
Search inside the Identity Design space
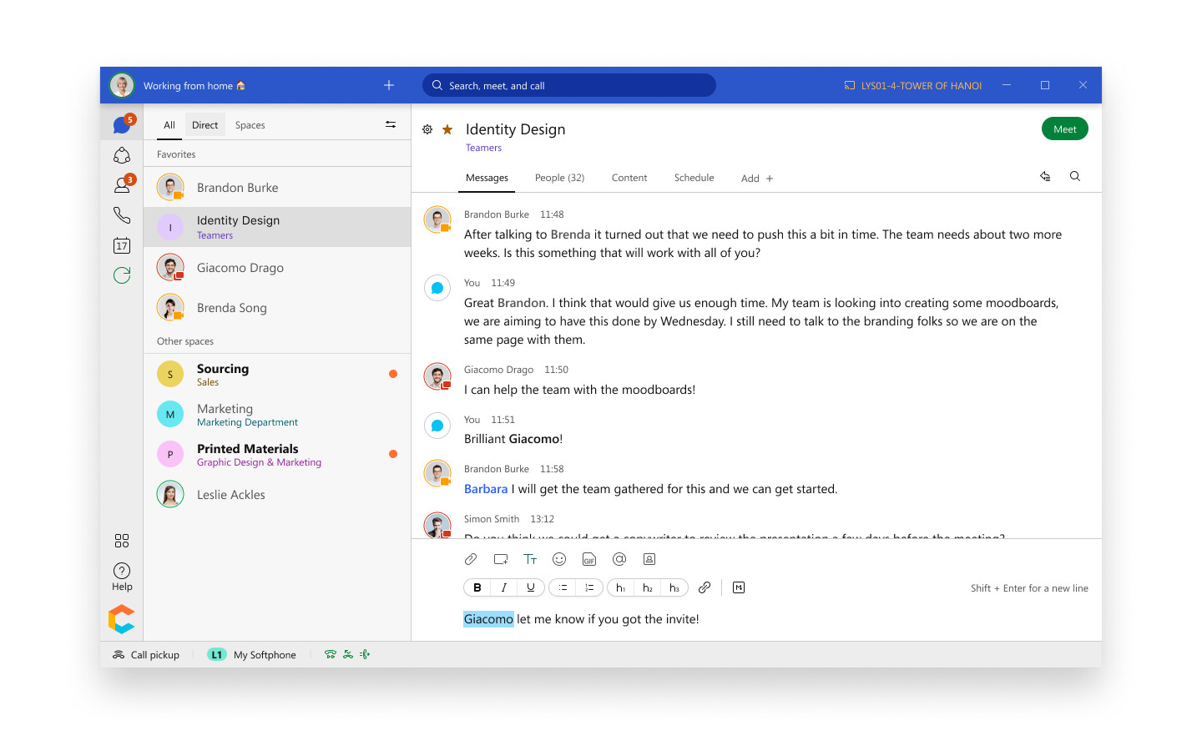coord(1075,177)
